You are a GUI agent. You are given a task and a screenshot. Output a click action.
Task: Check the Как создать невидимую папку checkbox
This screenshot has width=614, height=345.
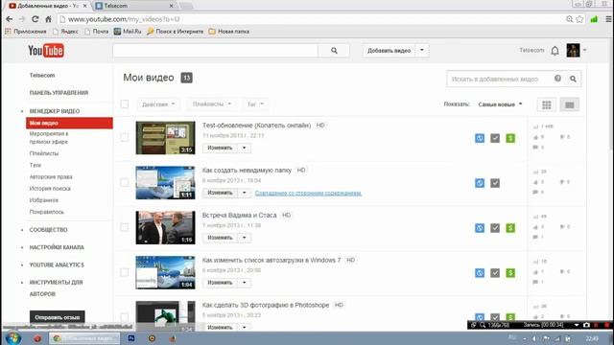(125, 182)
